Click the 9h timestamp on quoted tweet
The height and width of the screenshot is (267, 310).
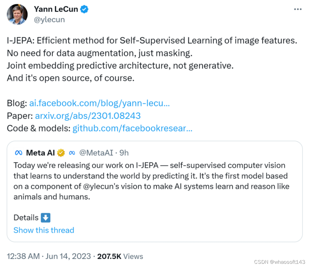click(x=124, y=153)
